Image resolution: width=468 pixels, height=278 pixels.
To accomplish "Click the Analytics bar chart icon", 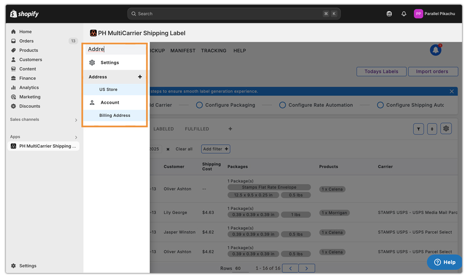I will [14, 87].
